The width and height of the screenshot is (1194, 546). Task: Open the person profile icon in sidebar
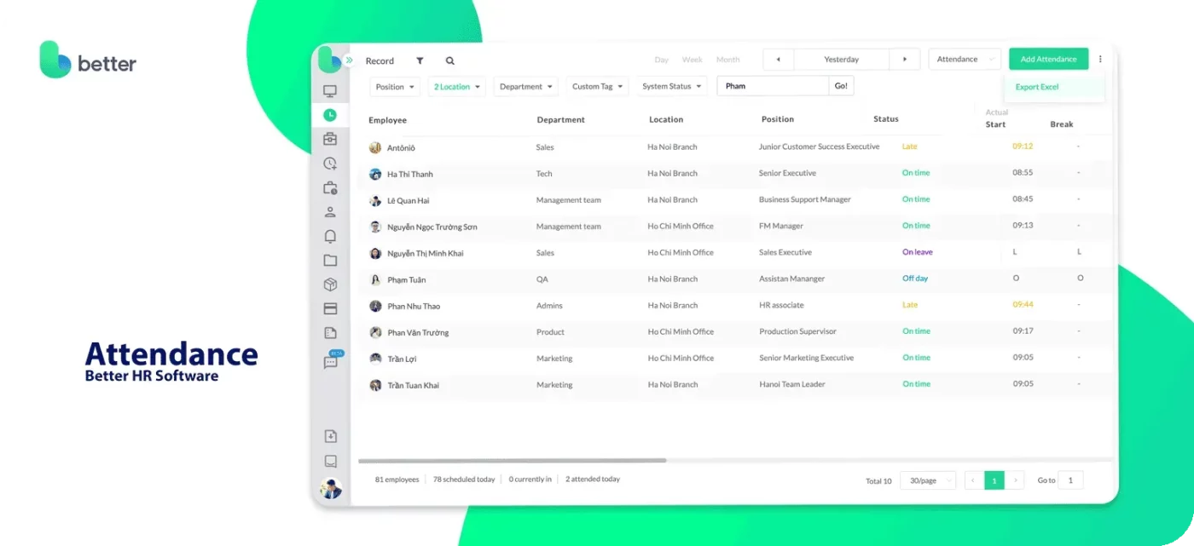(330, 212)
